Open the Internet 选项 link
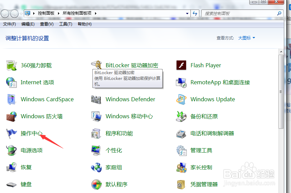The width and height of the screenshot is (291, 193). coord(37,82)
